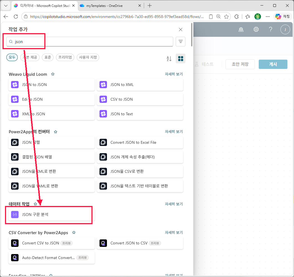This screenshot has height=277, width=294.
Task: Choose the JSON 정렬 action
Action: [52, 142]
